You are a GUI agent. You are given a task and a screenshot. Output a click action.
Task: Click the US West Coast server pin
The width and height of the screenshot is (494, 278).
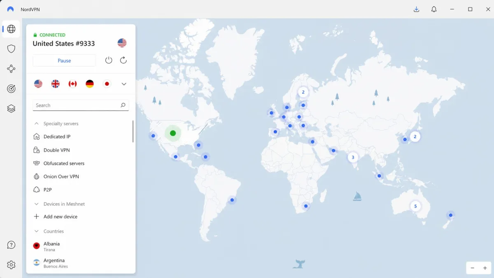(153, 135)
